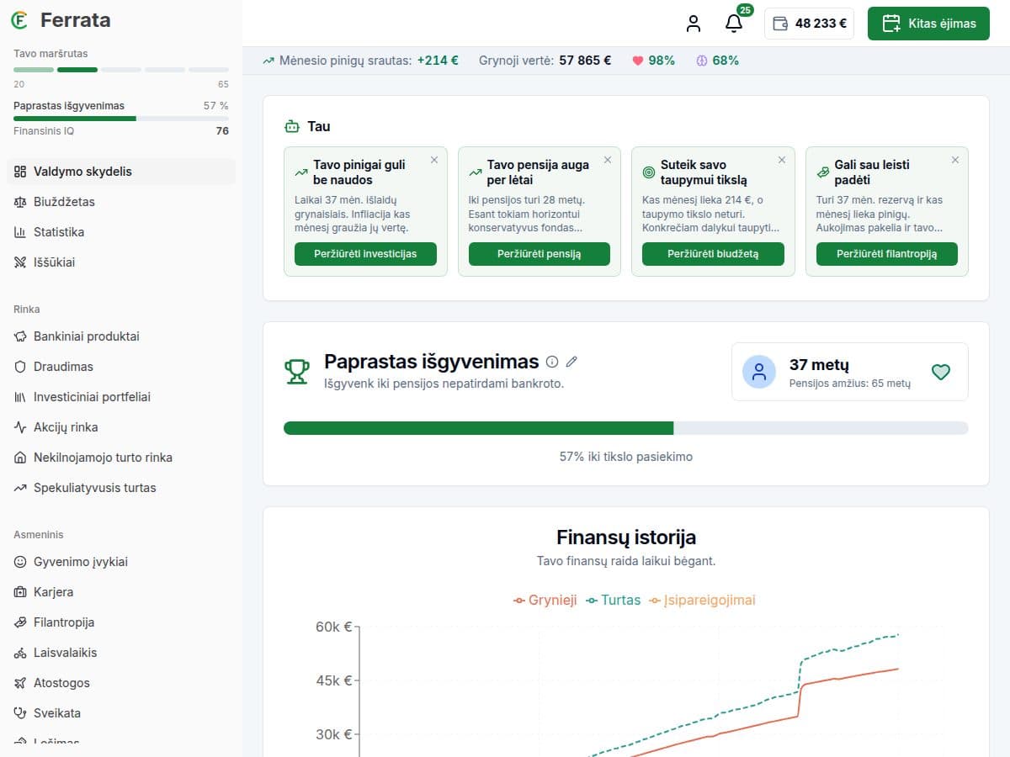Open notifications bell with 25 badge
The width and height of the screenshot is (1010, 757).
734,24
